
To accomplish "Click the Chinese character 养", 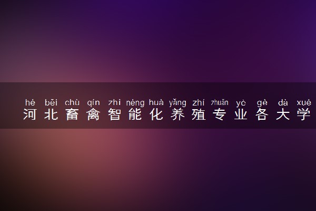I will click(177, 114).
